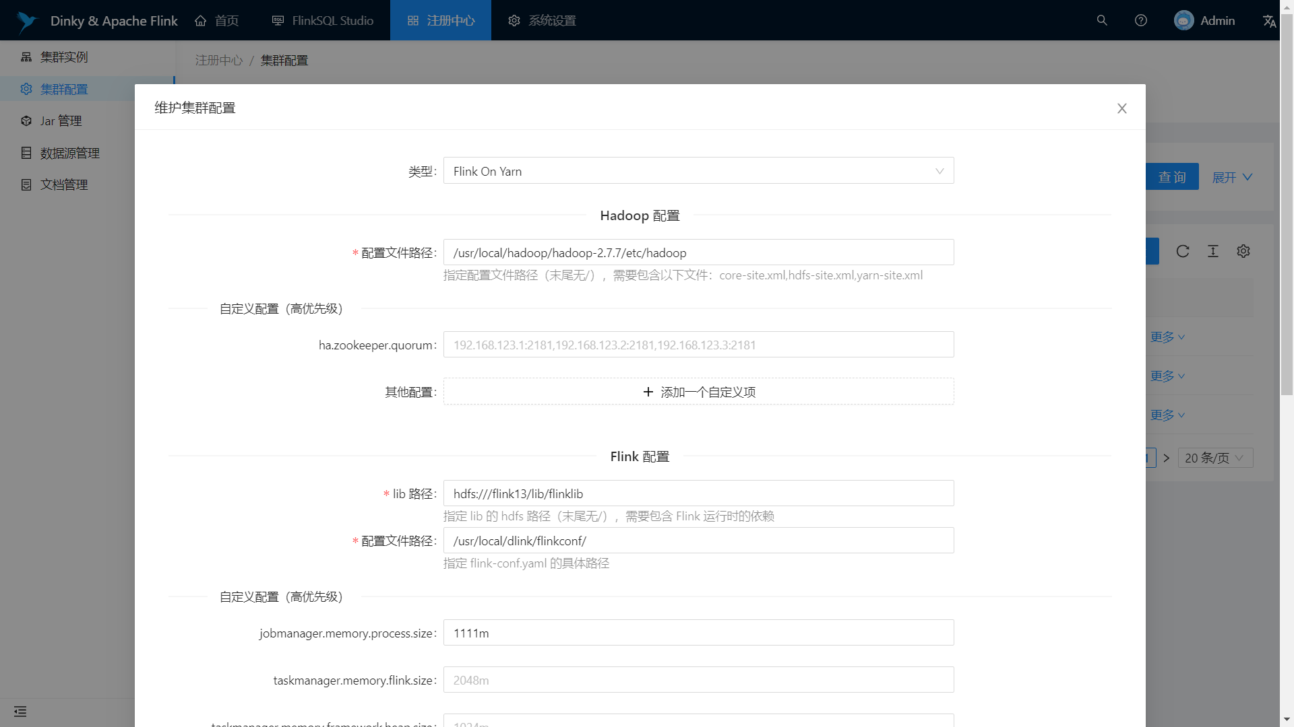Viewport: 1294px width, 727px height.
Task: Click the refresh table icon
Action: (x=1183, y=251)
